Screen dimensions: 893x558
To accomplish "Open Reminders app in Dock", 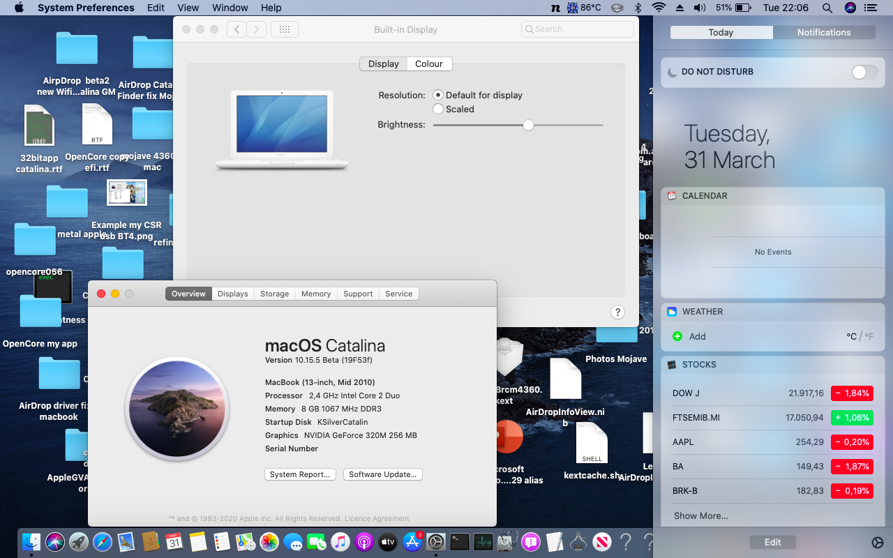I will pos(222,541).
